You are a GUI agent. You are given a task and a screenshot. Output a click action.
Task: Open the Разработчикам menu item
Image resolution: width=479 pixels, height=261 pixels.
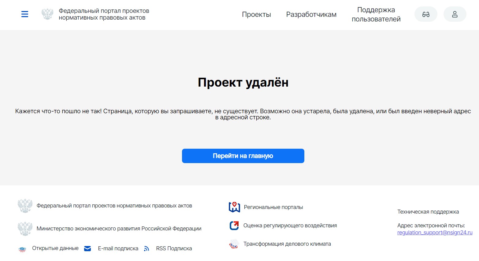coord(311,14)
